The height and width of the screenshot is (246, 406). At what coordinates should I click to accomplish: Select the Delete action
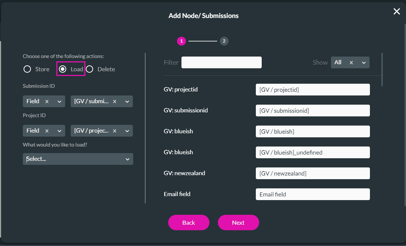point(89,69)
